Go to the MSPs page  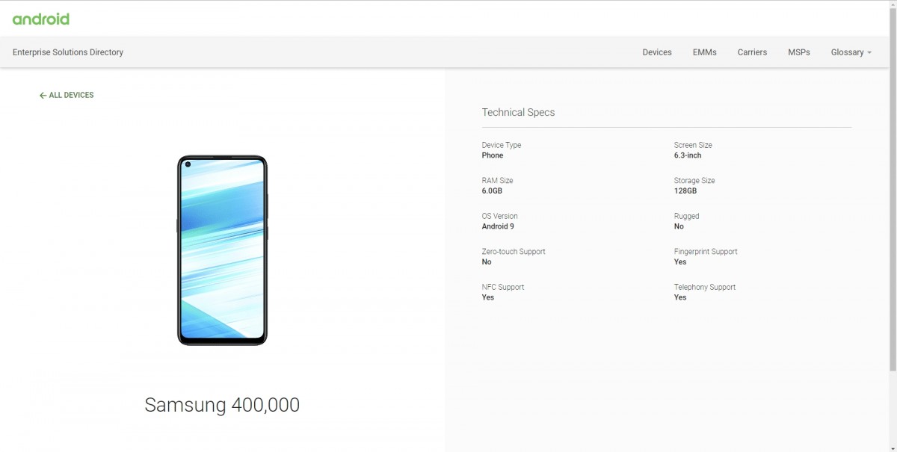[799, 52]
